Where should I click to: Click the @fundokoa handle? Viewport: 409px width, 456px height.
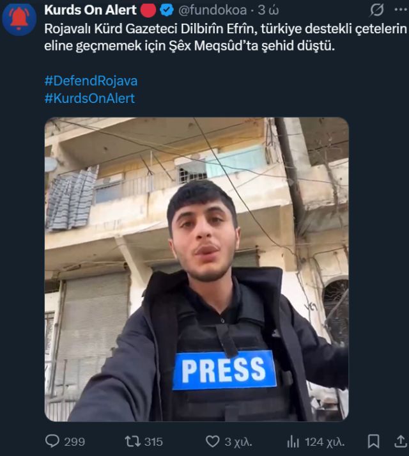212,10
